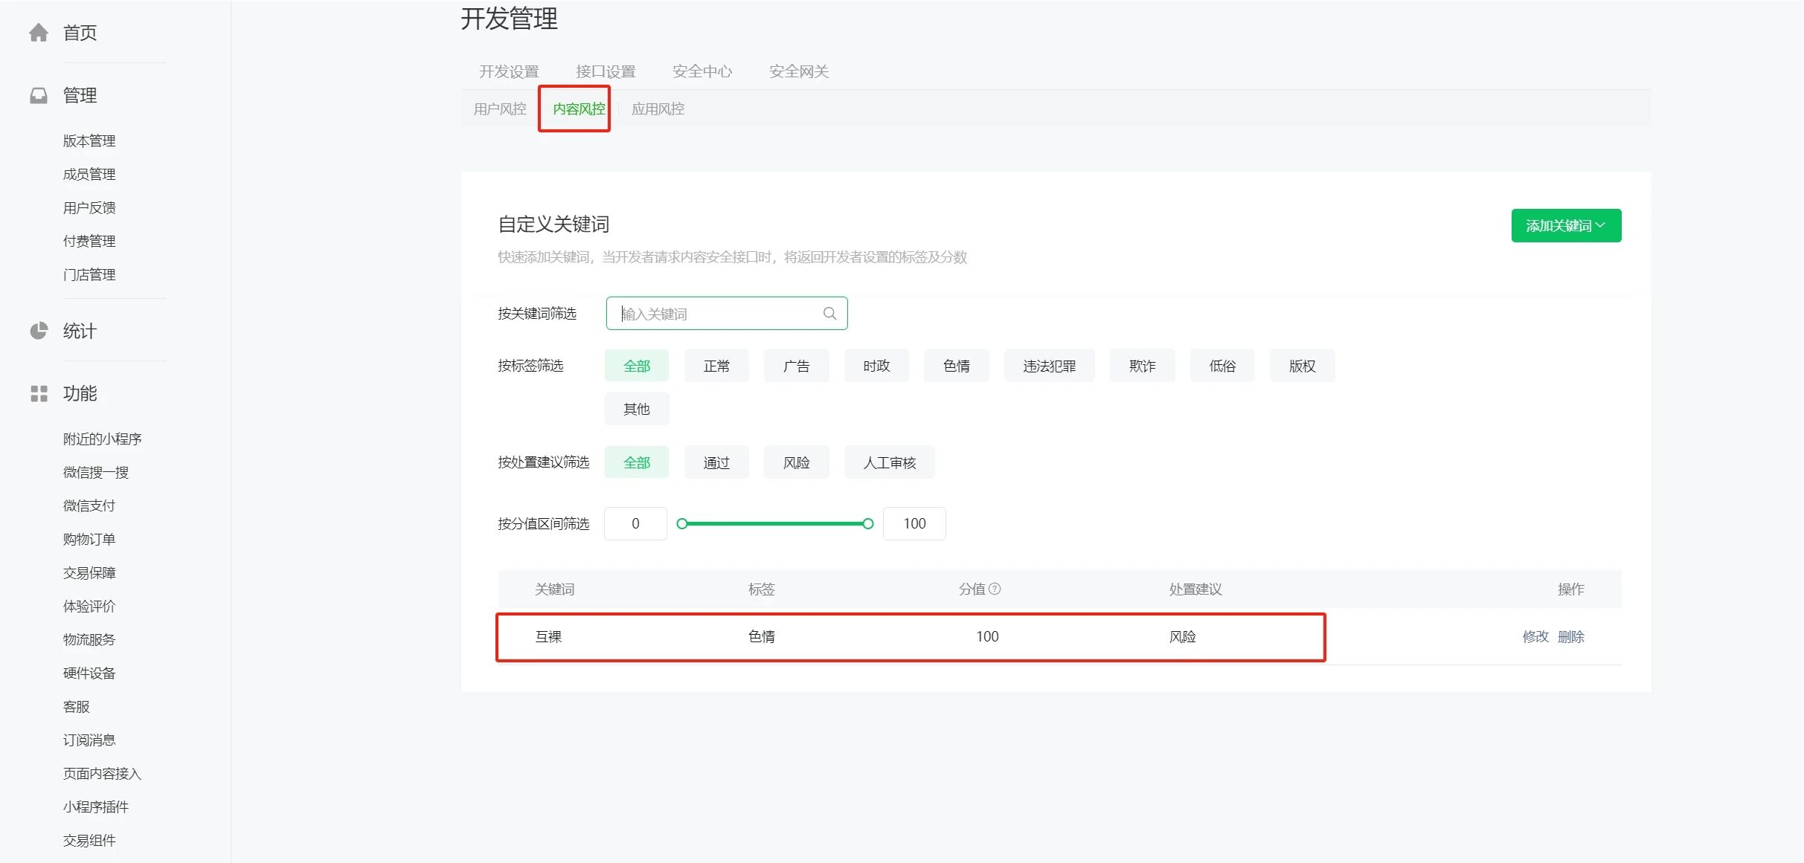
Task: Open the 应用风控 sub-tab
Action: 658,109
